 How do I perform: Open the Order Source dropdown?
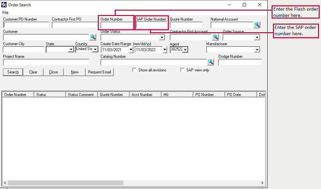point(257,38)
